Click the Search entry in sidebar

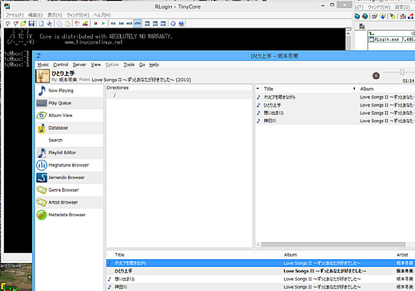coord(55,140)
